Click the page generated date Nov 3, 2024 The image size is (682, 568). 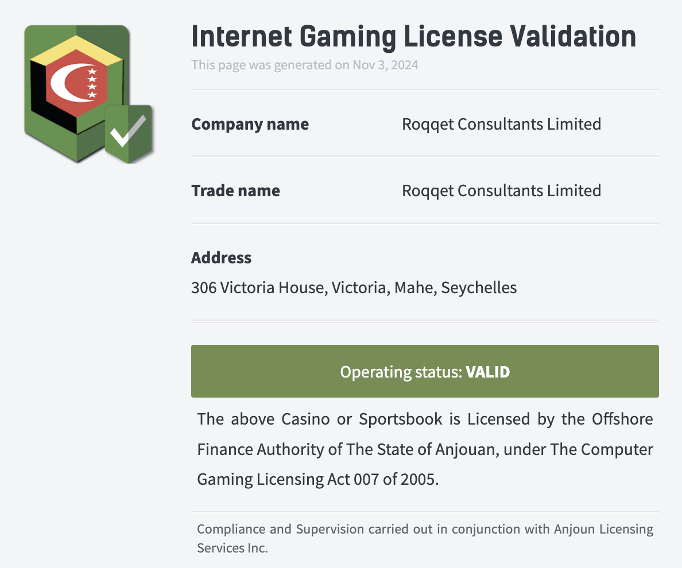(x=385, y=65)
